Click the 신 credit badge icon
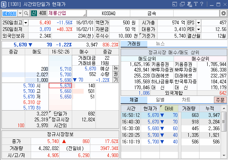 coord(34,13)
